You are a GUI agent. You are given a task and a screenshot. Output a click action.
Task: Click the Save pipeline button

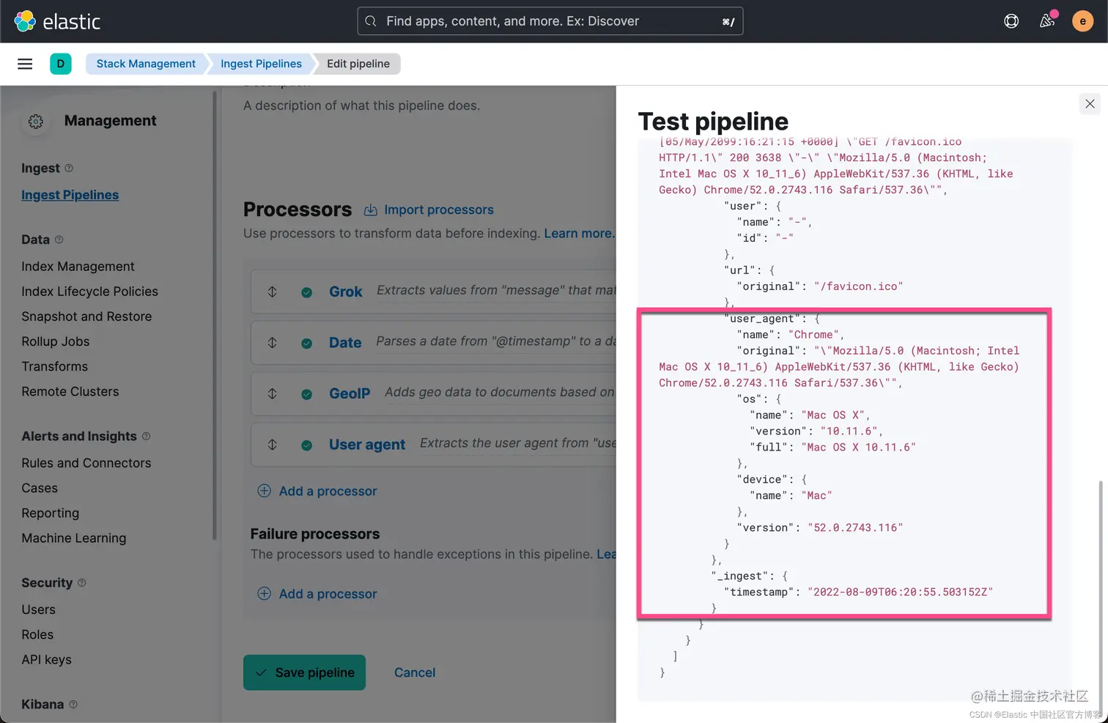pyautogui.click(x=304, y=672)
